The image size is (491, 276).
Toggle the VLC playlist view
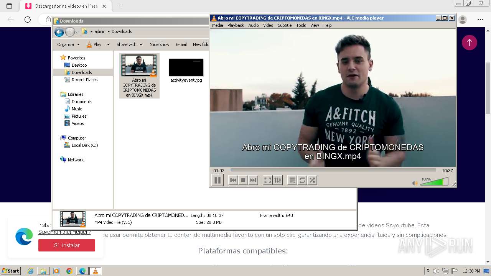[292, 180]
